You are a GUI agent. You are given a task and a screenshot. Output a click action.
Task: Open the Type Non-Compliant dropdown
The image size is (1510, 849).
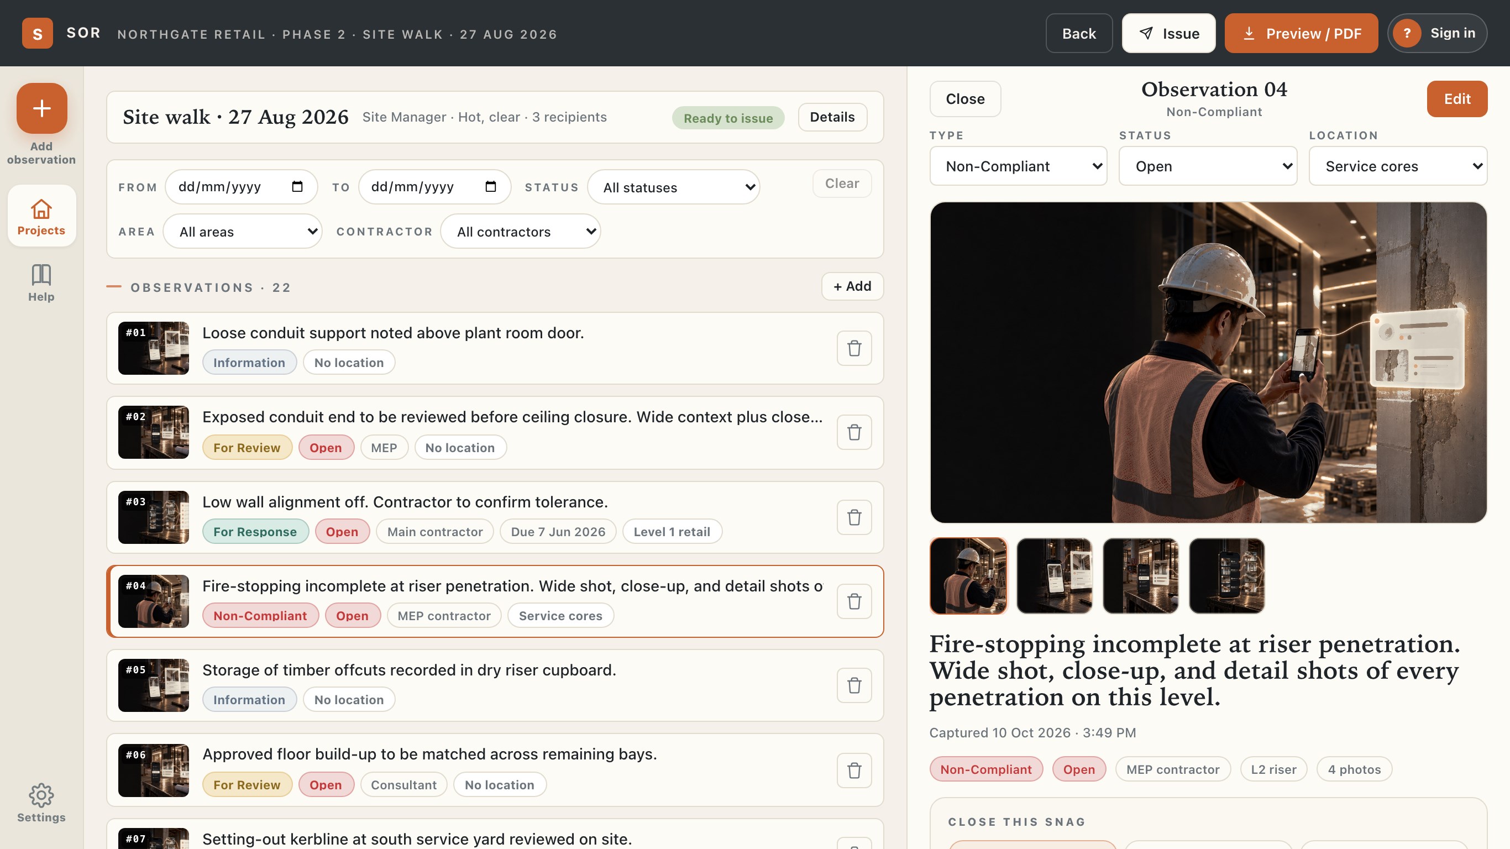1018,166
